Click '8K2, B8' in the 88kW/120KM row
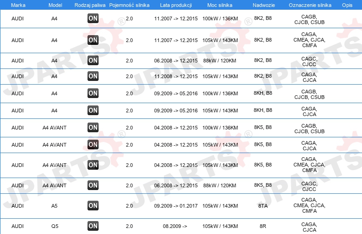 [263, 60]
